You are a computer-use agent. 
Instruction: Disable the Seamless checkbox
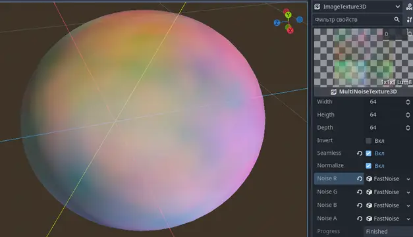pyautogui.click(x=368, y=153)
